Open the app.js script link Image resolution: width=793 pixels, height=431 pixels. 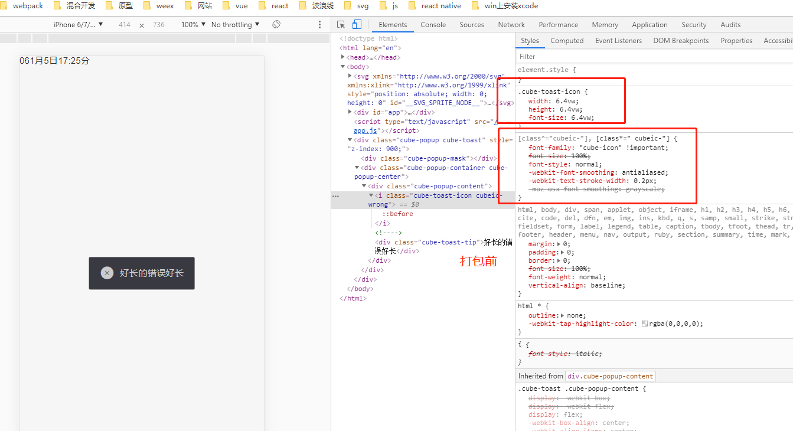point(366,130)
